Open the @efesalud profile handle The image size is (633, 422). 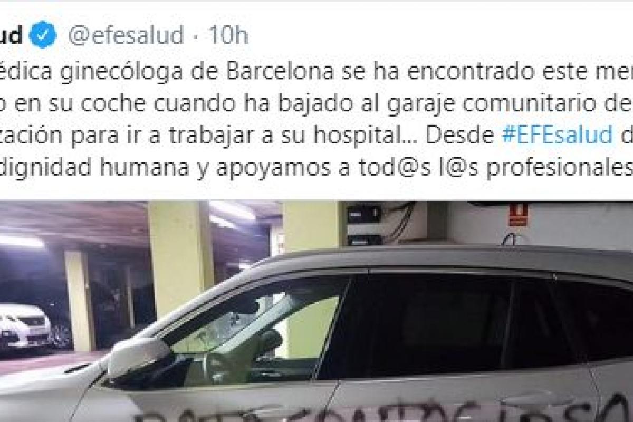point(126,36)
